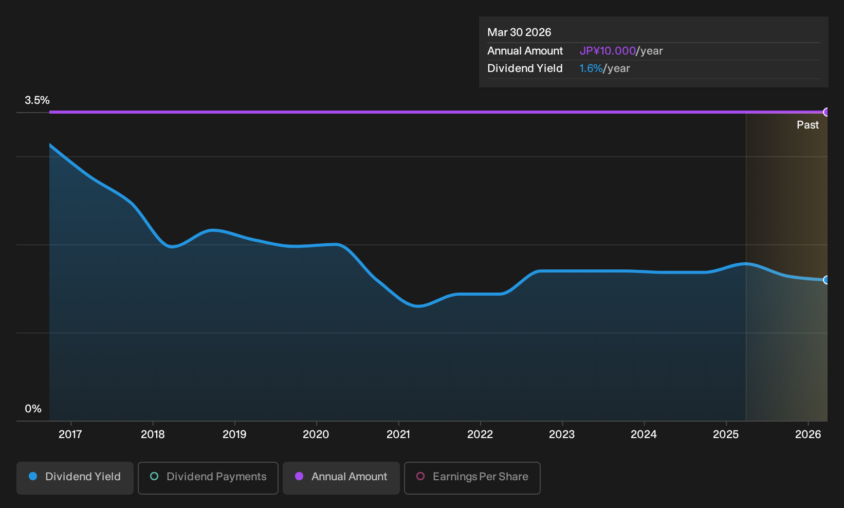Enable the Dividend Payments series
The height and width of the screenshot is (508, 844).
pyautogui.click(x=208, y=478)
